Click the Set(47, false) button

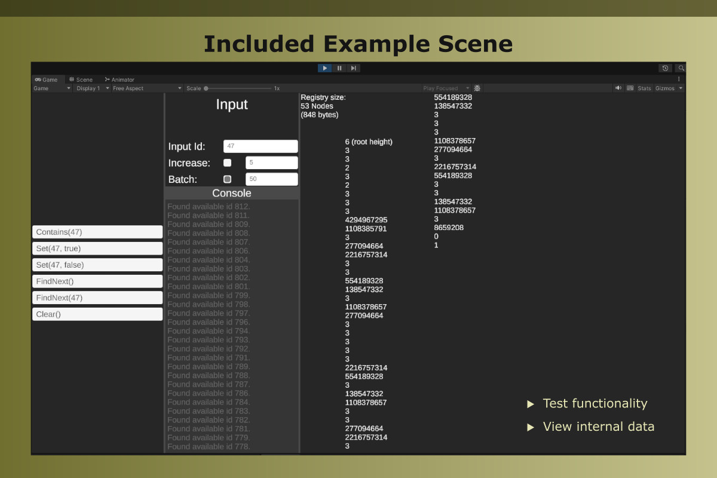click(97, 265)
